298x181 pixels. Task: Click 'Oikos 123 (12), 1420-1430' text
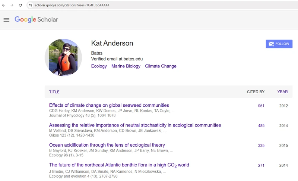coord(72,135)
